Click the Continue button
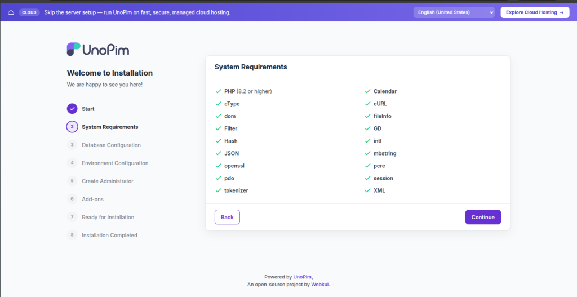 point(483,217)
